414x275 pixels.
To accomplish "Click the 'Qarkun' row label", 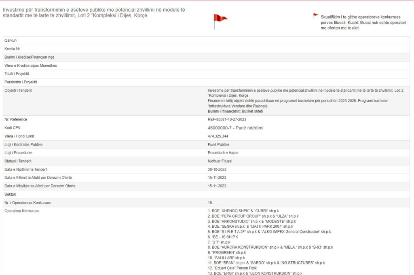I will click(11, 40).
